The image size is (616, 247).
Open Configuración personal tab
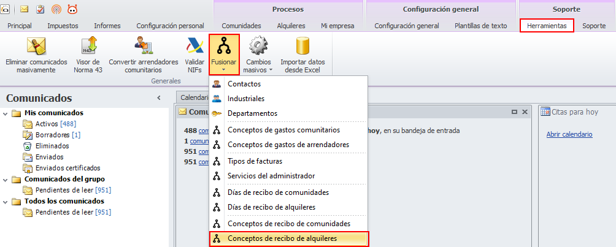click(170, 26)
